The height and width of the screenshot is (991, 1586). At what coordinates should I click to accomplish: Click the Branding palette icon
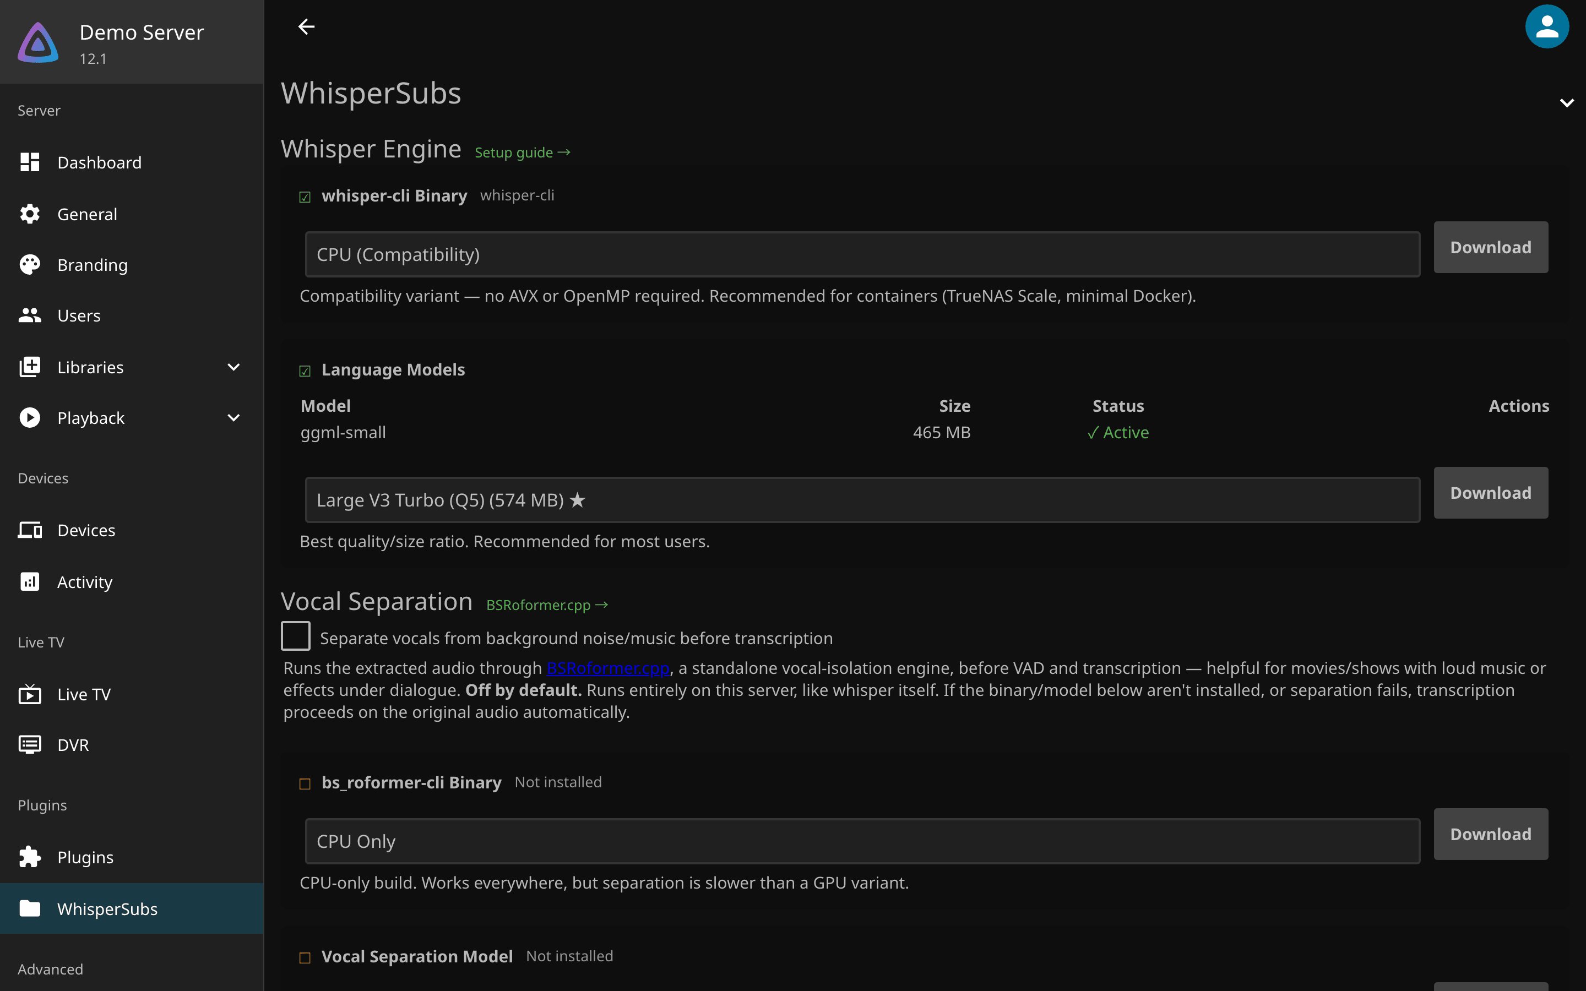pyautogui.click(x=30, y=264)
